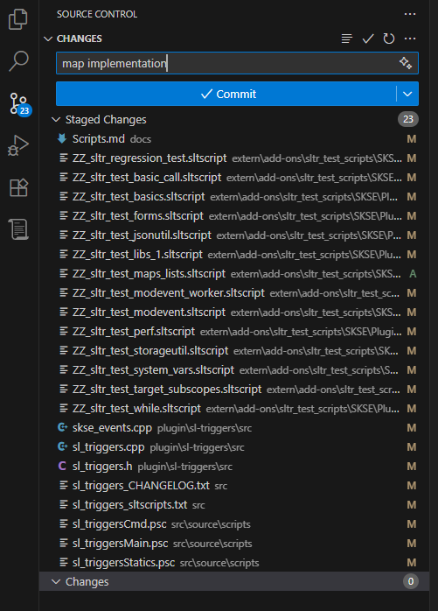Click the M status on sl_triggers.h row
The image size is (438, 611).
[x=412, y=467]
